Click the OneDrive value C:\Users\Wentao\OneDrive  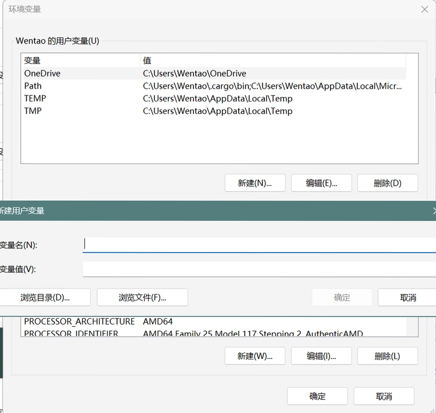195,74
